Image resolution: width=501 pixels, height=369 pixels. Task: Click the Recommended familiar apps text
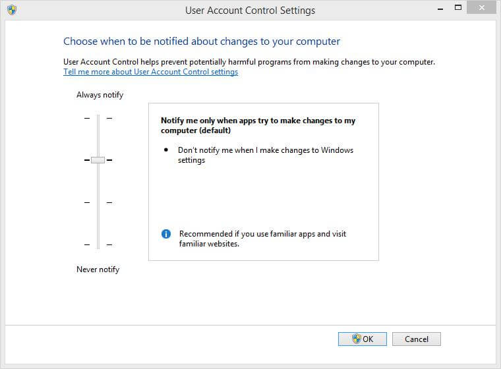[262, 239]
